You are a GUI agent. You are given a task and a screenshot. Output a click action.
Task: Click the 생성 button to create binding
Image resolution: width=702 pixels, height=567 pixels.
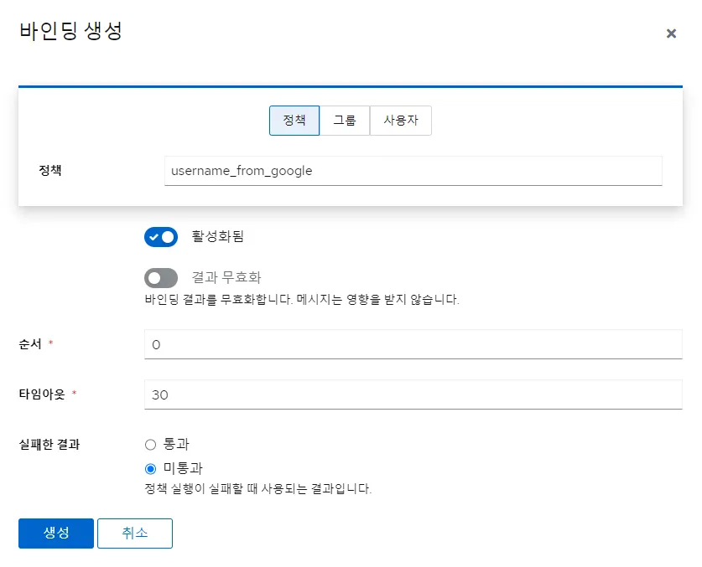pyautogui.click(x=55, y=533)
